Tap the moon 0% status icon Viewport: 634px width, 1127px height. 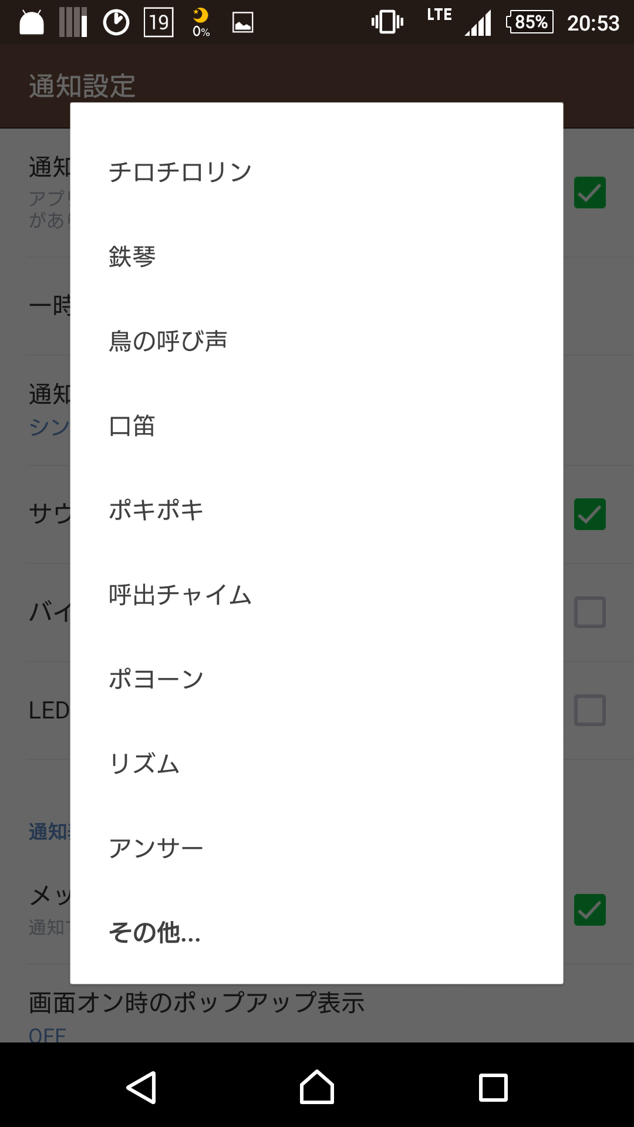coord(201,22)
